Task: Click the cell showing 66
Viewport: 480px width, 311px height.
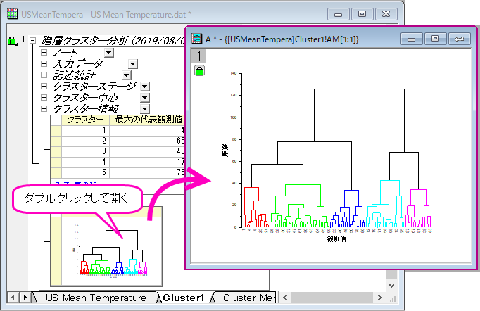Action: pyautogui.click(x=148, y=141)
